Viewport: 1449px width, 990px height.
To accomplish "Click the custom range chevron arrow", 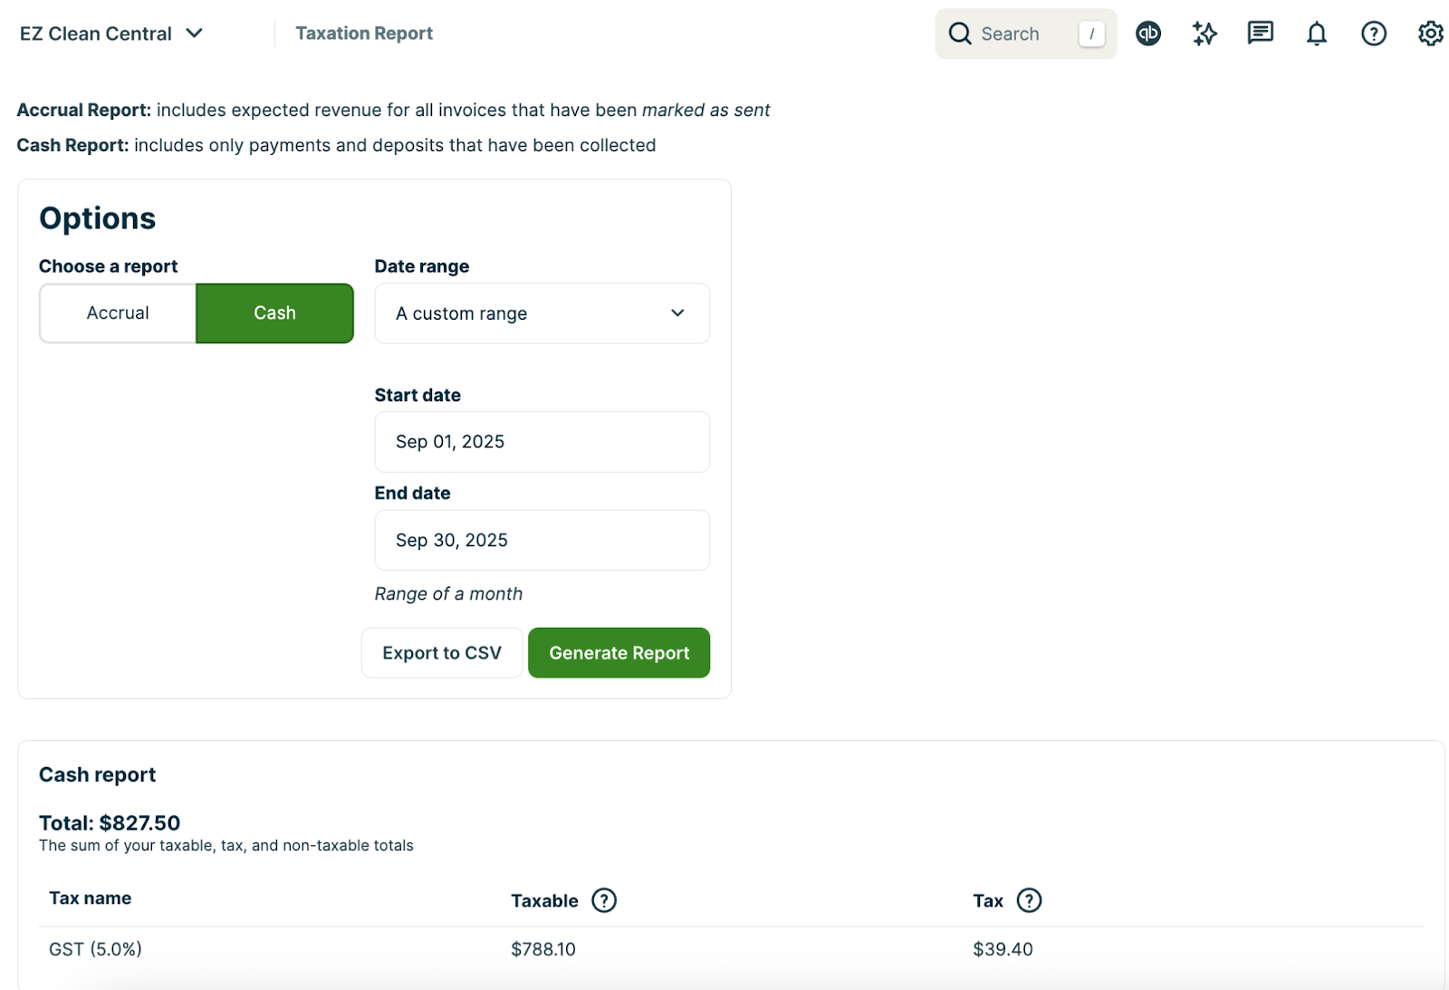I will (x=677, y=313).
